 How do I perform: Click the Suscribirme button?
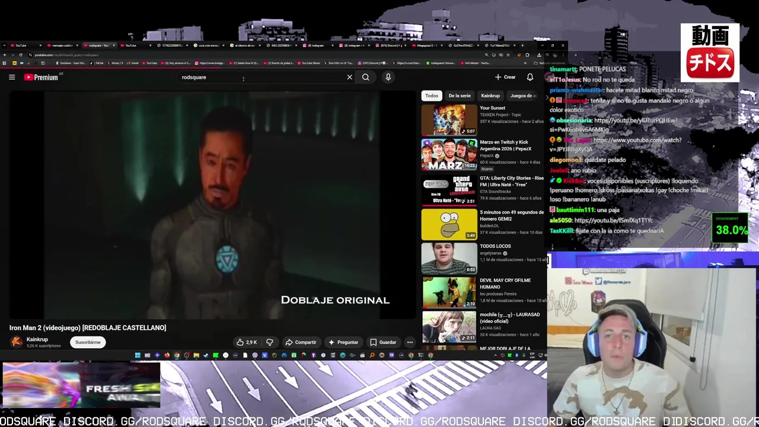(x=88, y=342)
